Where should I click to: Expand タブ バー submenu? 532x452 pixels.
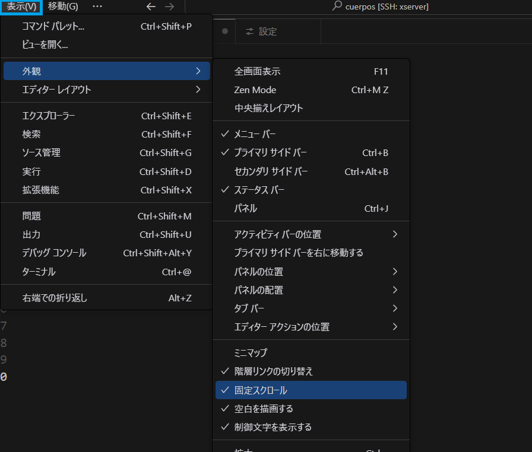(311, 308)
